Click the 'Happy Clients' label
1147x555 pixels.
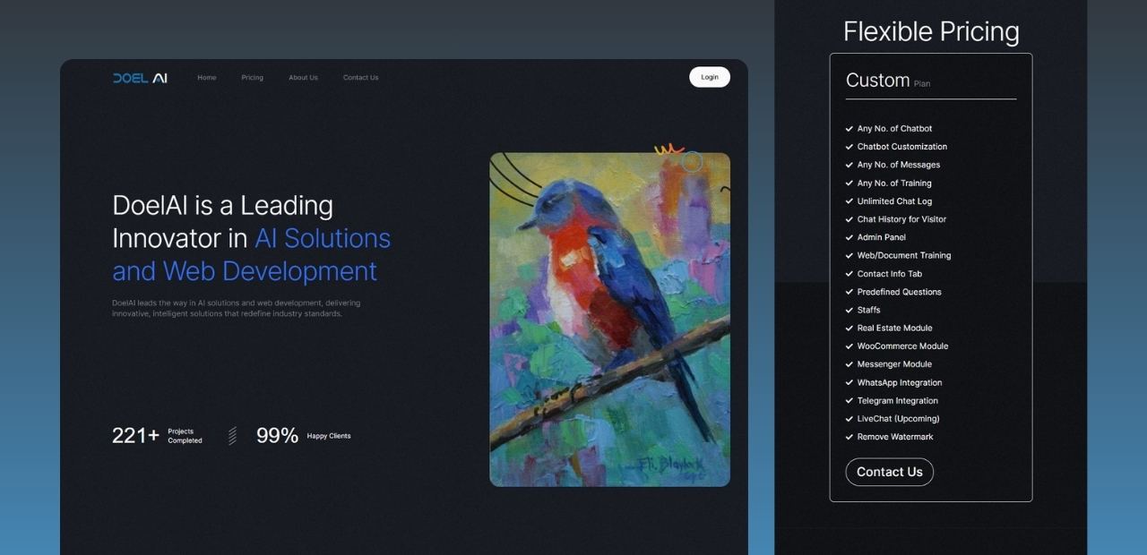point(329,436)
